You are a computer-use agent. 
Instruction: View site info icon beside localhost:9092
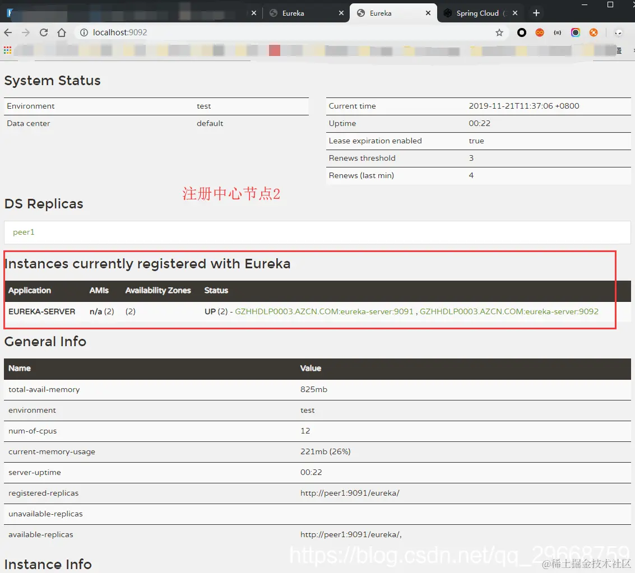pos(84,32)
